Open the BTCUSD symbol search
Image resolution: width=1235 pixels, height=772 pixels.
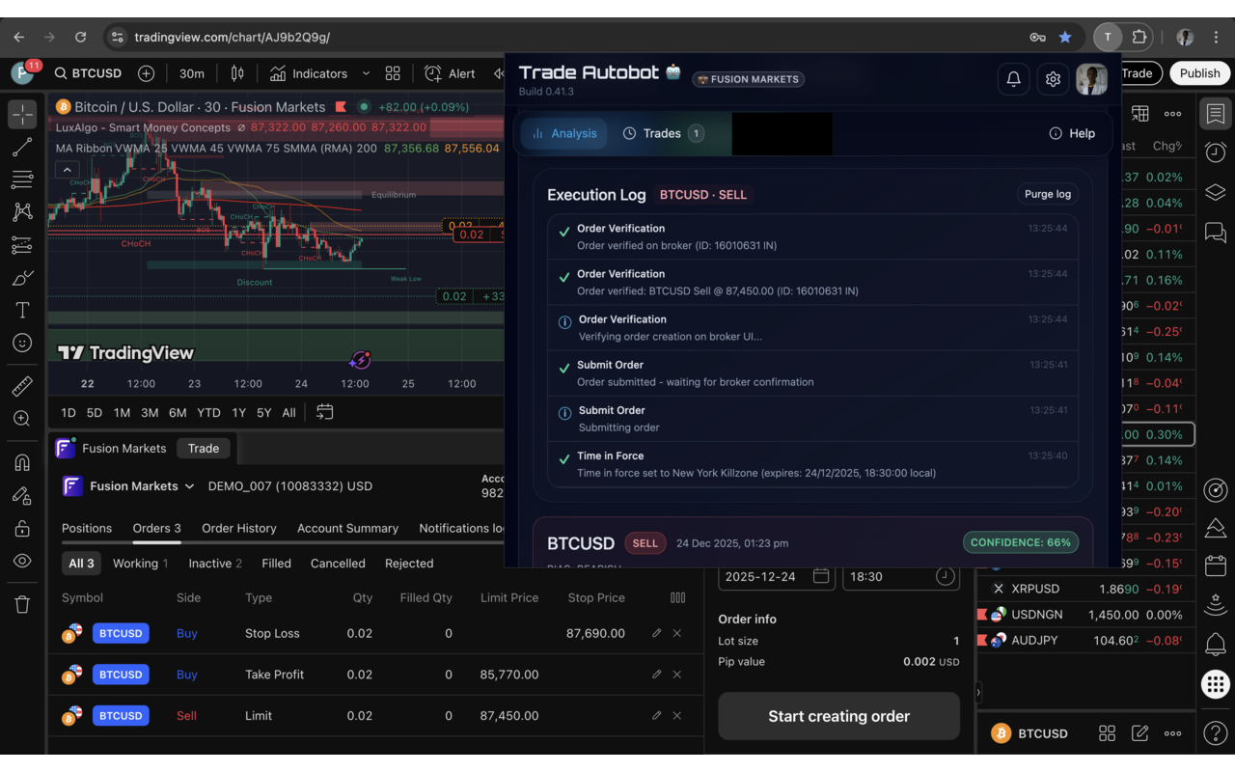(x=88, y=73)
